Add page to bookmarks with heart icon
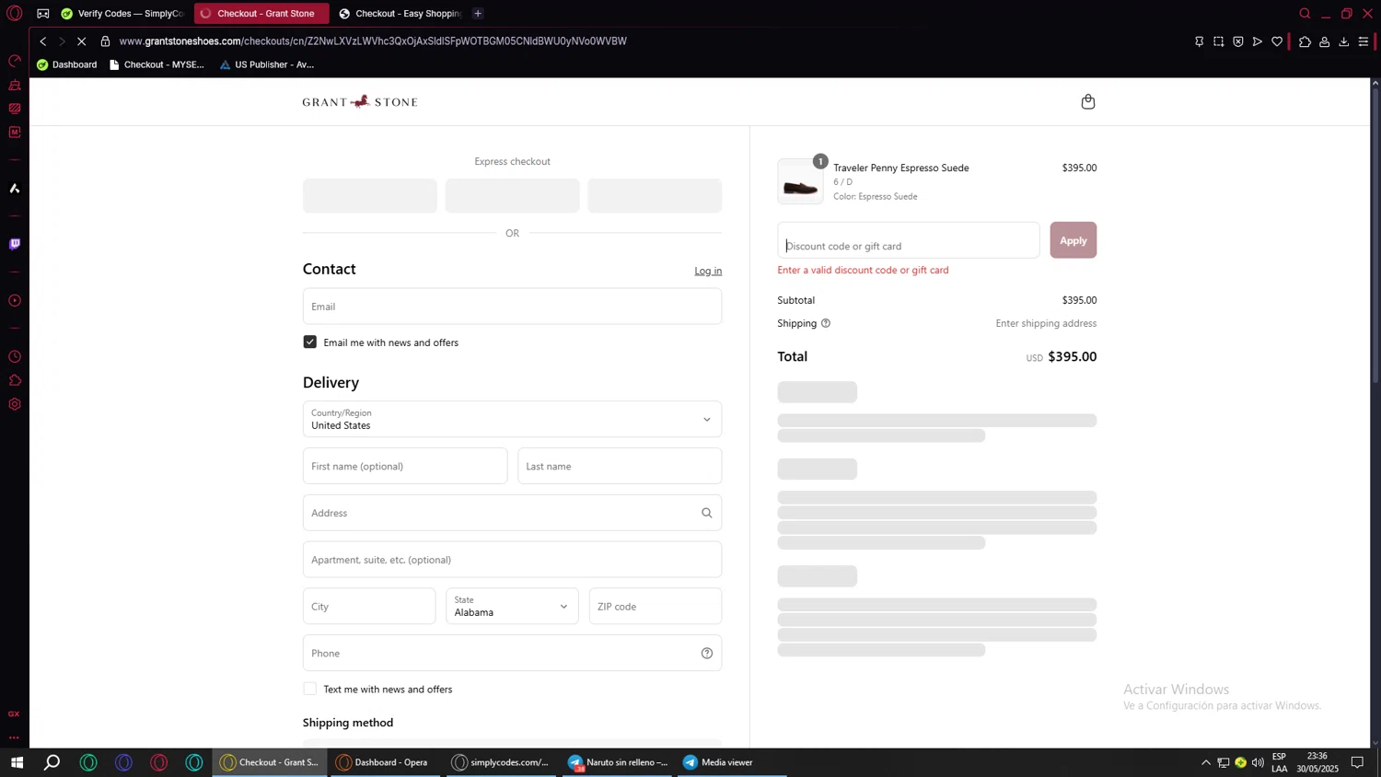1381x777 pixels. coord(1277,41)
